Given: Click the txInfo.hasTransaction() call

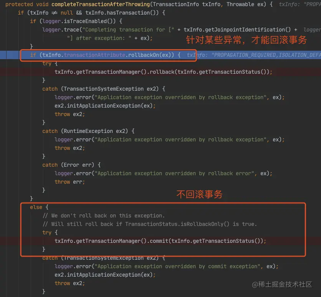Looking at the screenshot, I should 122,13.
